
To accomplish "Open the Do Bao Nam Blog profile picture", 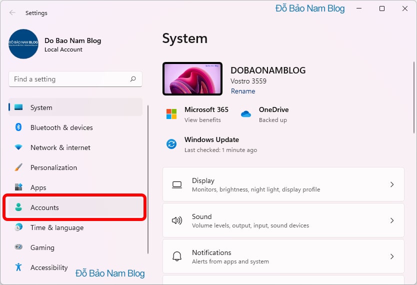I will pos(23,44).
